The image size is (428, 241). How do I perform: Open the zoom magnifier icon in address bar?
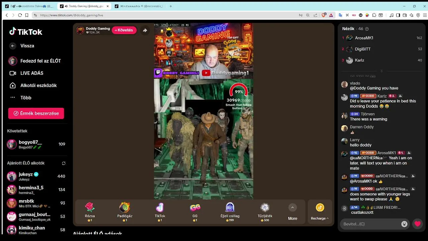click(308, 15)
